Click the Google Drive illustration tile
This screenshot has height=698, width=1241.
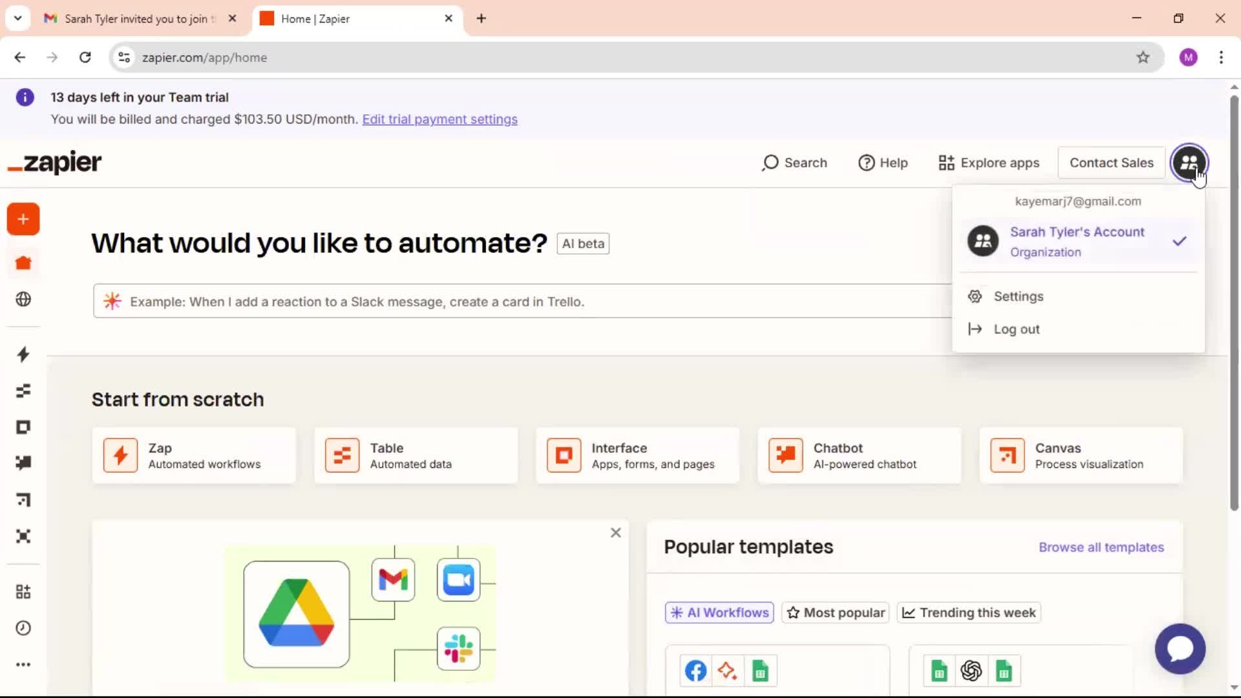tap(296, 614)
